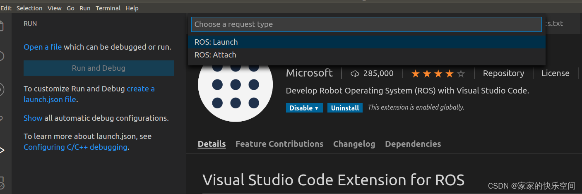Open the View menu
The width and height of the screenshot is (582, 194).
[x=54, y=8]
